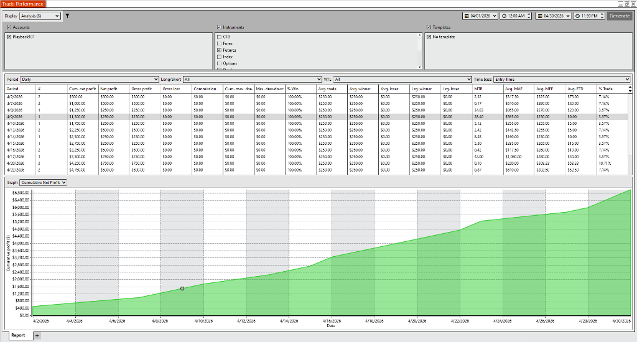This screenshot has width=637, height=342.
Task: Click the end date calendar icon
Action: coord(540,16)
